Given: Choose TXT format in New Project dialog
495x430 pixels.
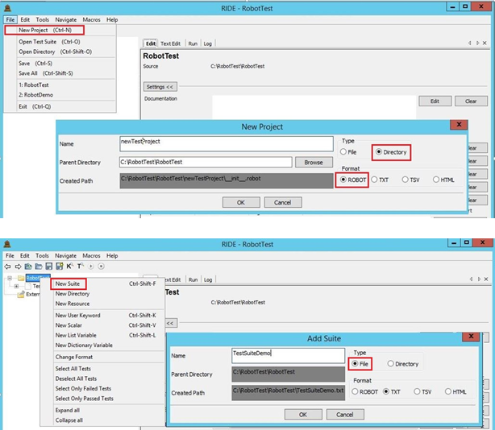Looking at the screenshot, I should pyautogui.click(x=380, y=180).
